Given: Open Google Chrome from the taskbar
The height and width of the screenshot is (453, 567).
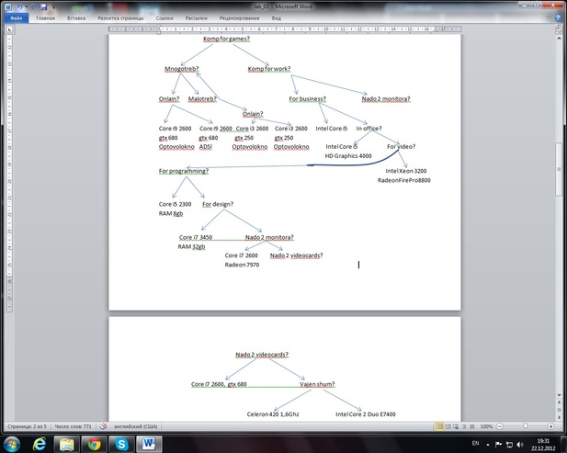Looking at the screenshot, I should coord(94,444).
